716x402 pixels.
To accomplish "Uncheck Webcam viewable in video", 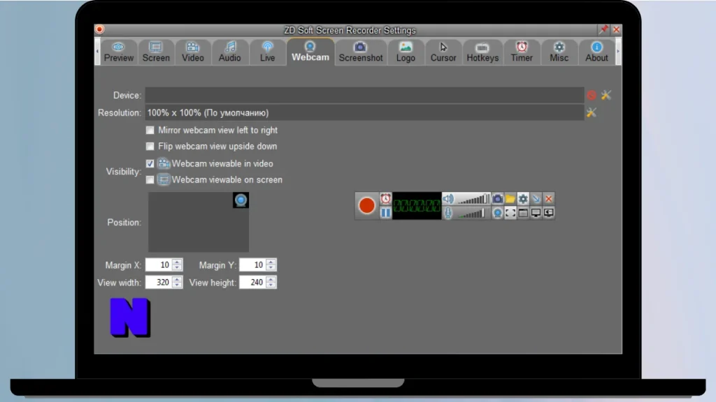I will pyautogui.click(x=150, y=163).
